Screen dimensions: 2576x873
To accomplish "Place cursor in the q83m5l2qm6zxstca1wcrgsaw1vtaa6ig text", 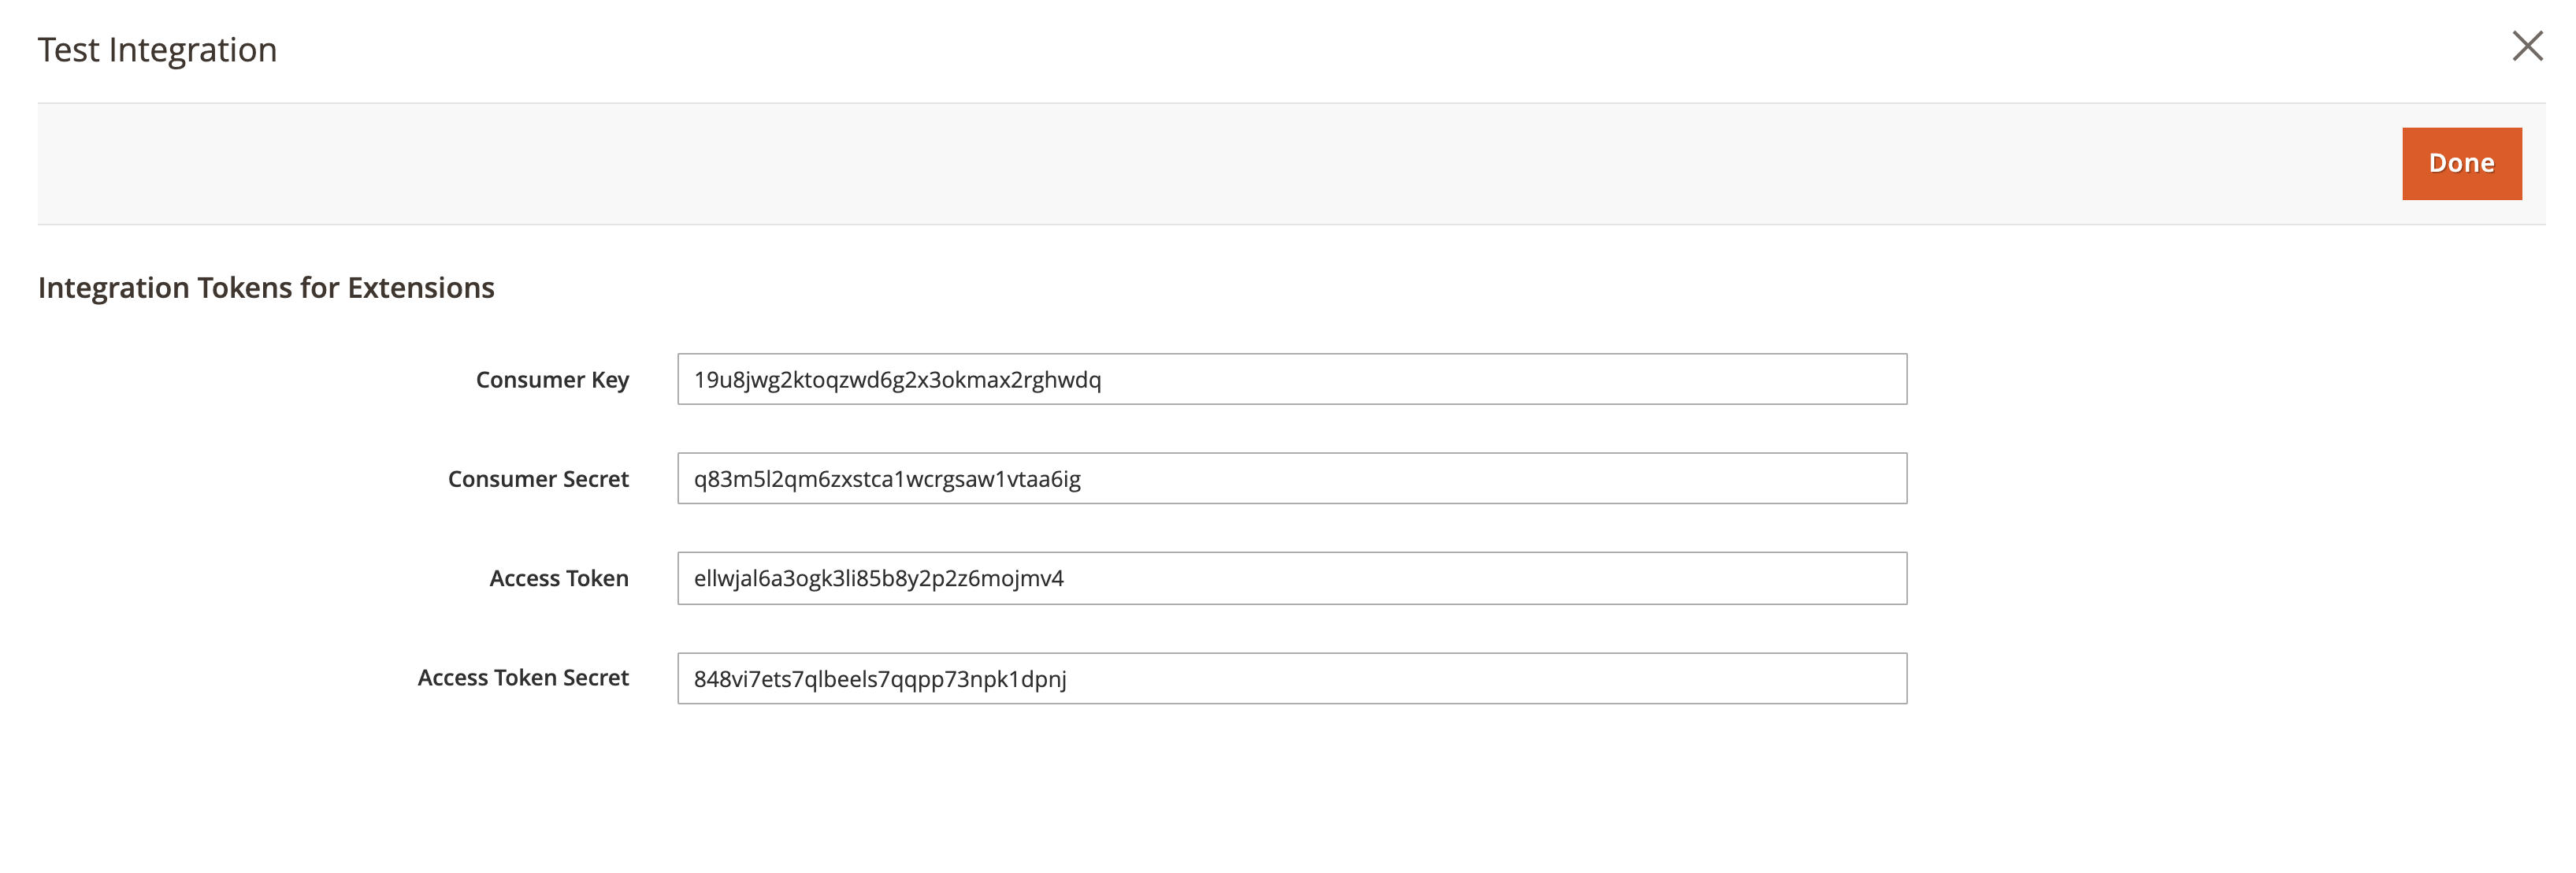I will 887,479.
